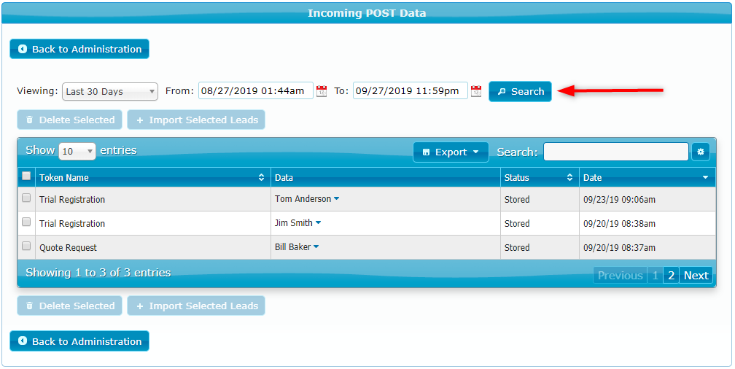Open the Viewing Last 30 Days dropdown
The image size is (735, 369).
[x=109, y=91]
